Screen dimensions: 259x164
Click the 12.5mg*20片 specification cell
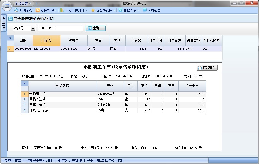pyautogui.click(x=110, y=94)
